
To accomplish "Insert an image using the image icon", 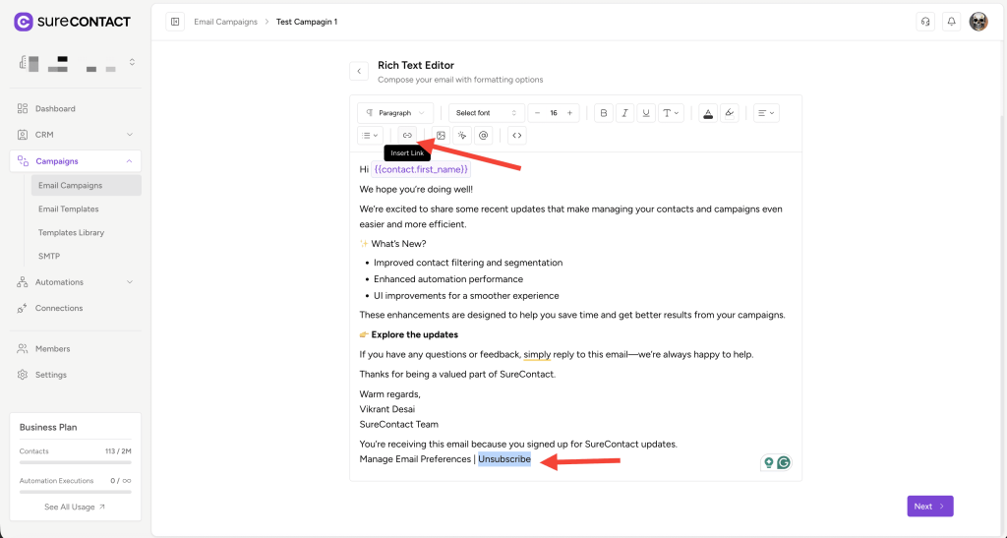I will [x=441, y=135].
